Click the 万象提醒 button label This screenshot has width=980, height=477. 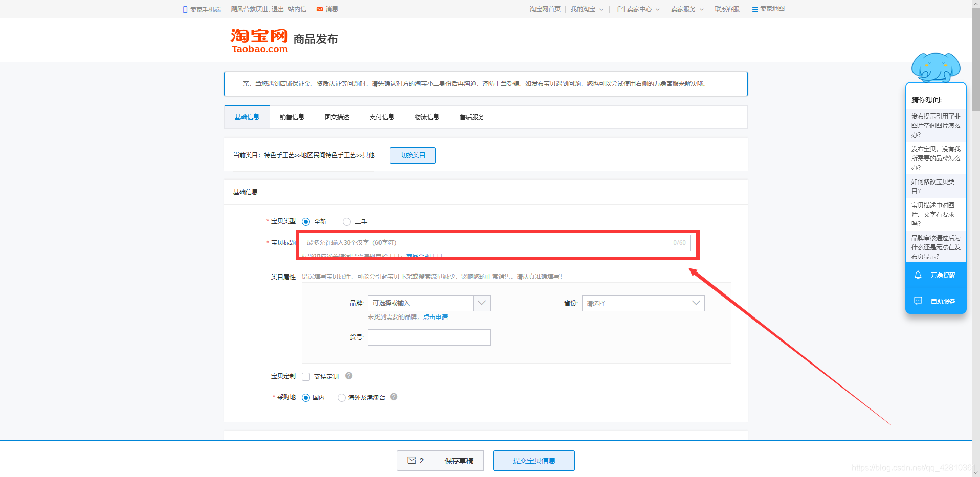point(943,276)
